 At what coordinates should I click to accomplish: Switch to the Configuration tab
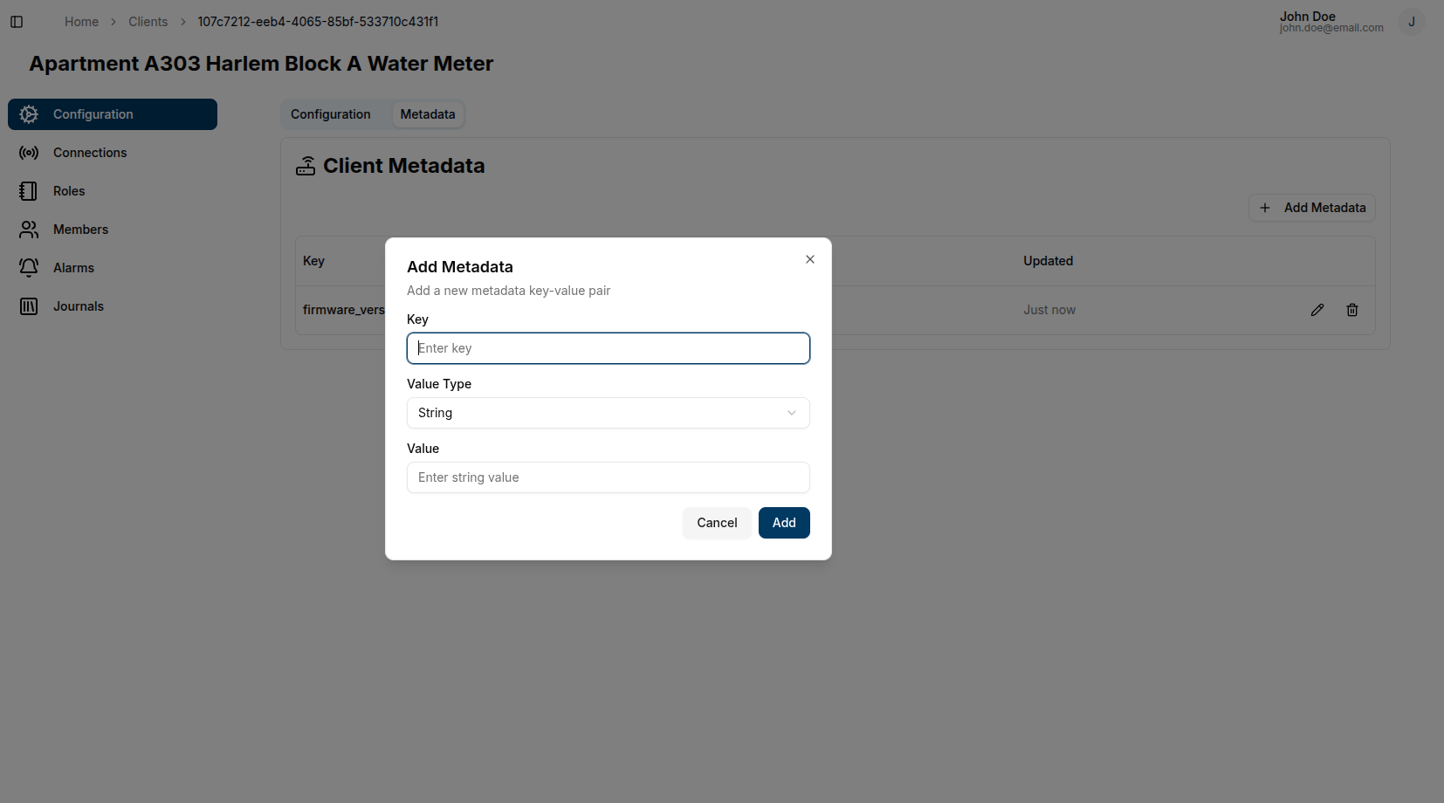click(331, 113)
